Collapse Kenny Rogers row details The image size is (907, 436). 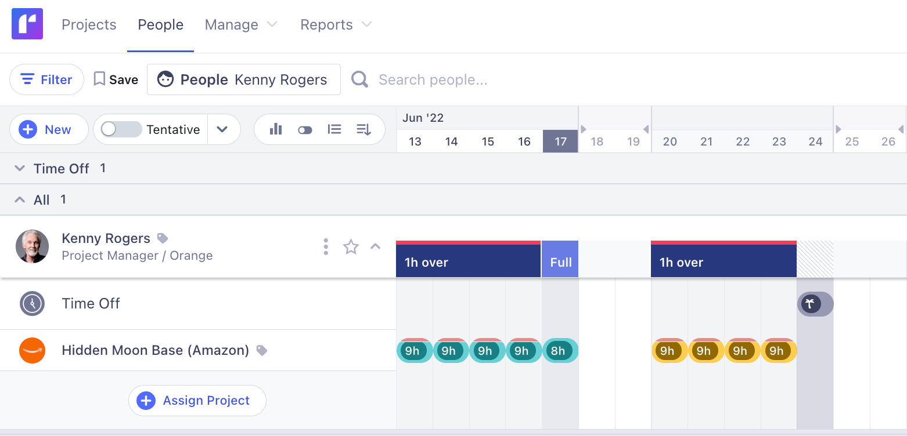(376, 246)
